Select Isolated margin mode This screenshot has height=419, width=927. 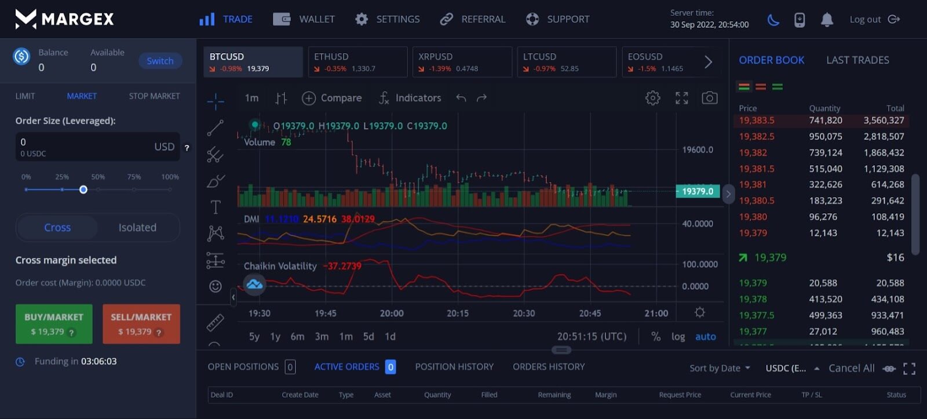[137, 228]
